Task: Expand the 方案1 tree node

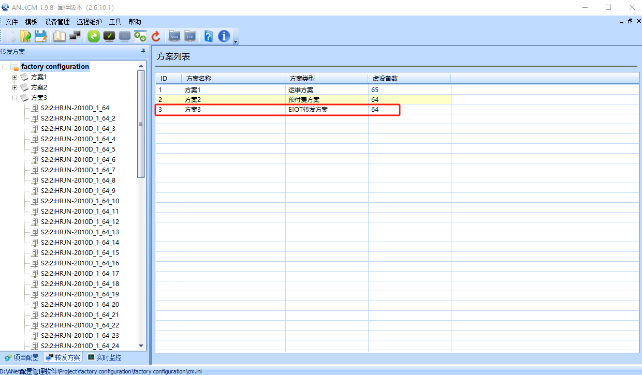Action: pyautogui.click(x=15, y=77)
